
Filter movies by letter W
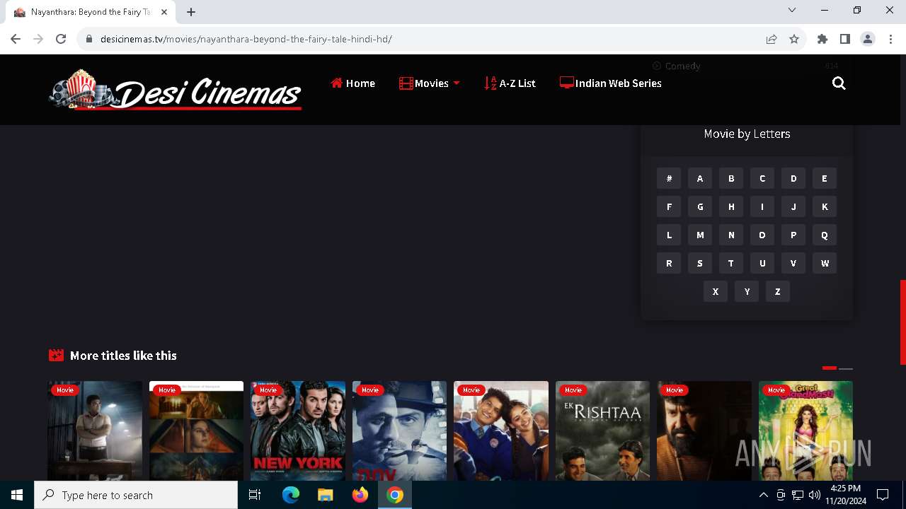click(x=825, y=264)
